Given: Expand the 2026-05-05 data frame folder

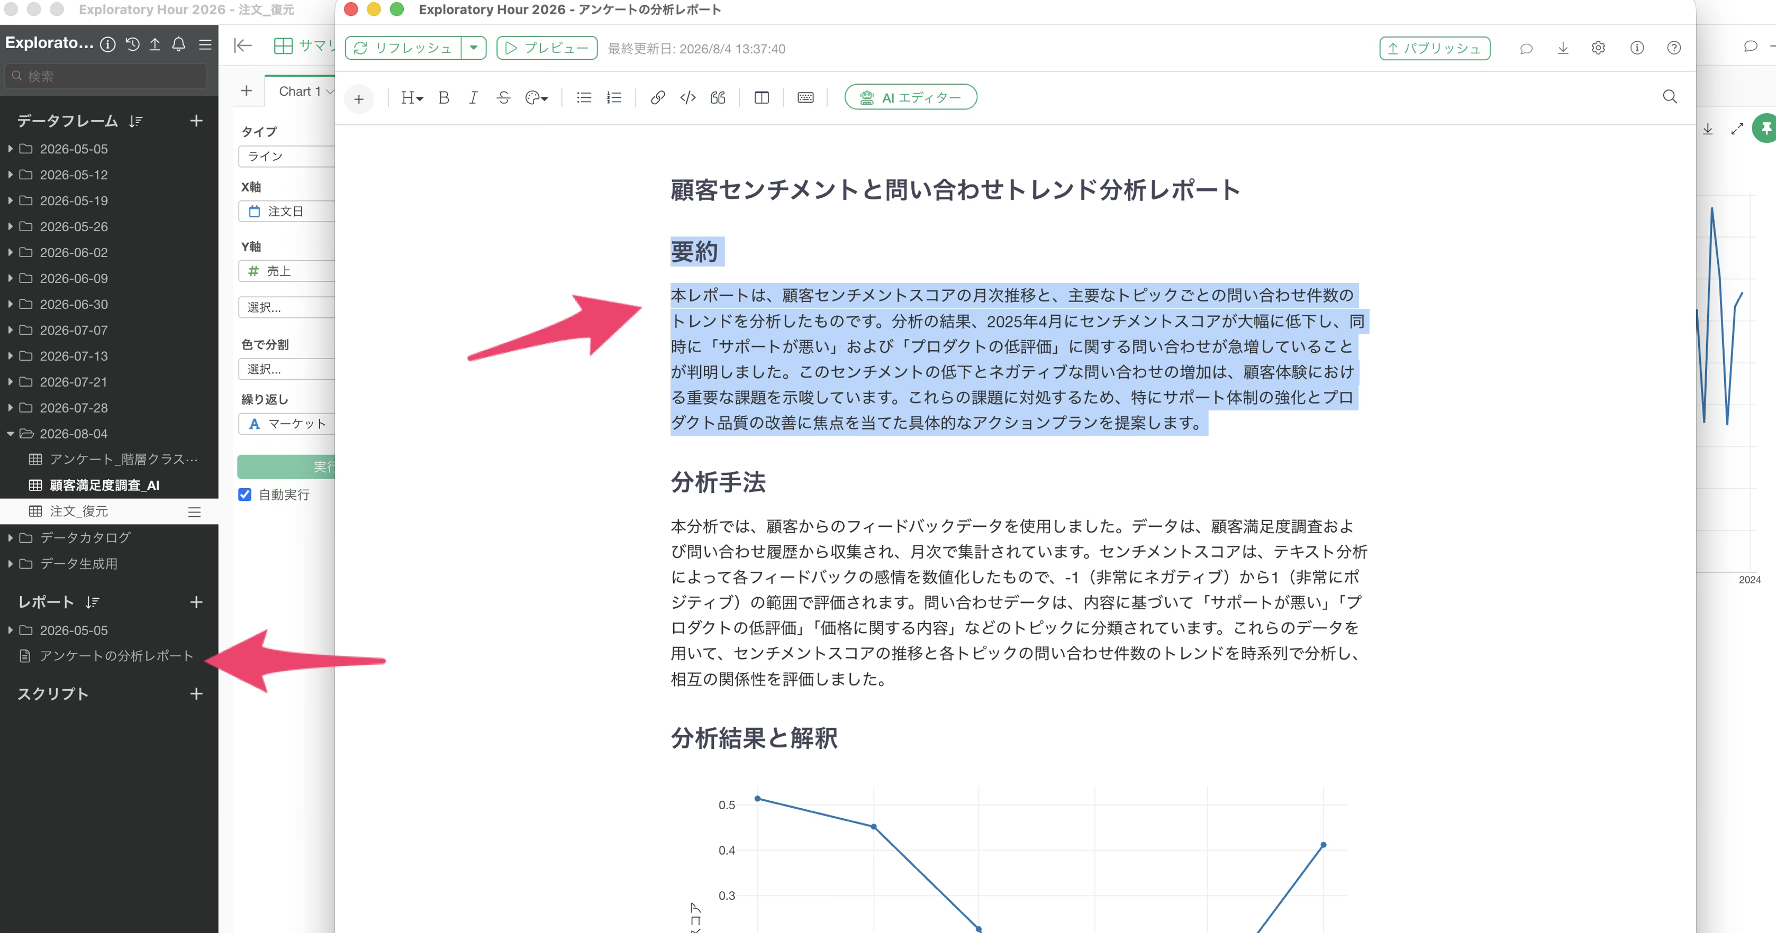Looking at the screenshot, I should tap(11, 149).
